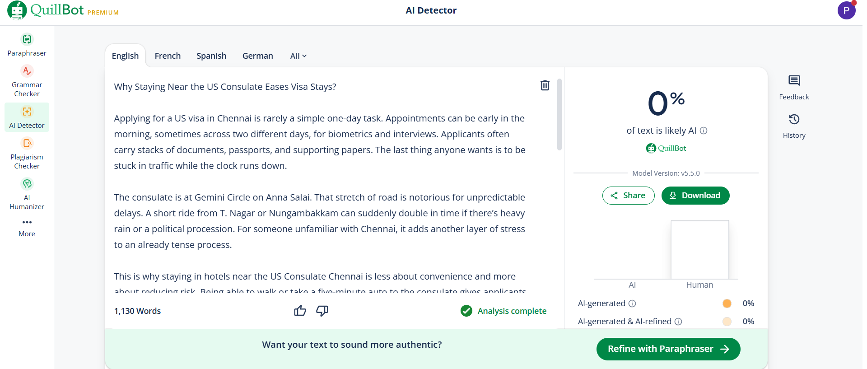Click info icon next to AI-generated
This screenshot has width=867, height=369.
coord(632,304)
